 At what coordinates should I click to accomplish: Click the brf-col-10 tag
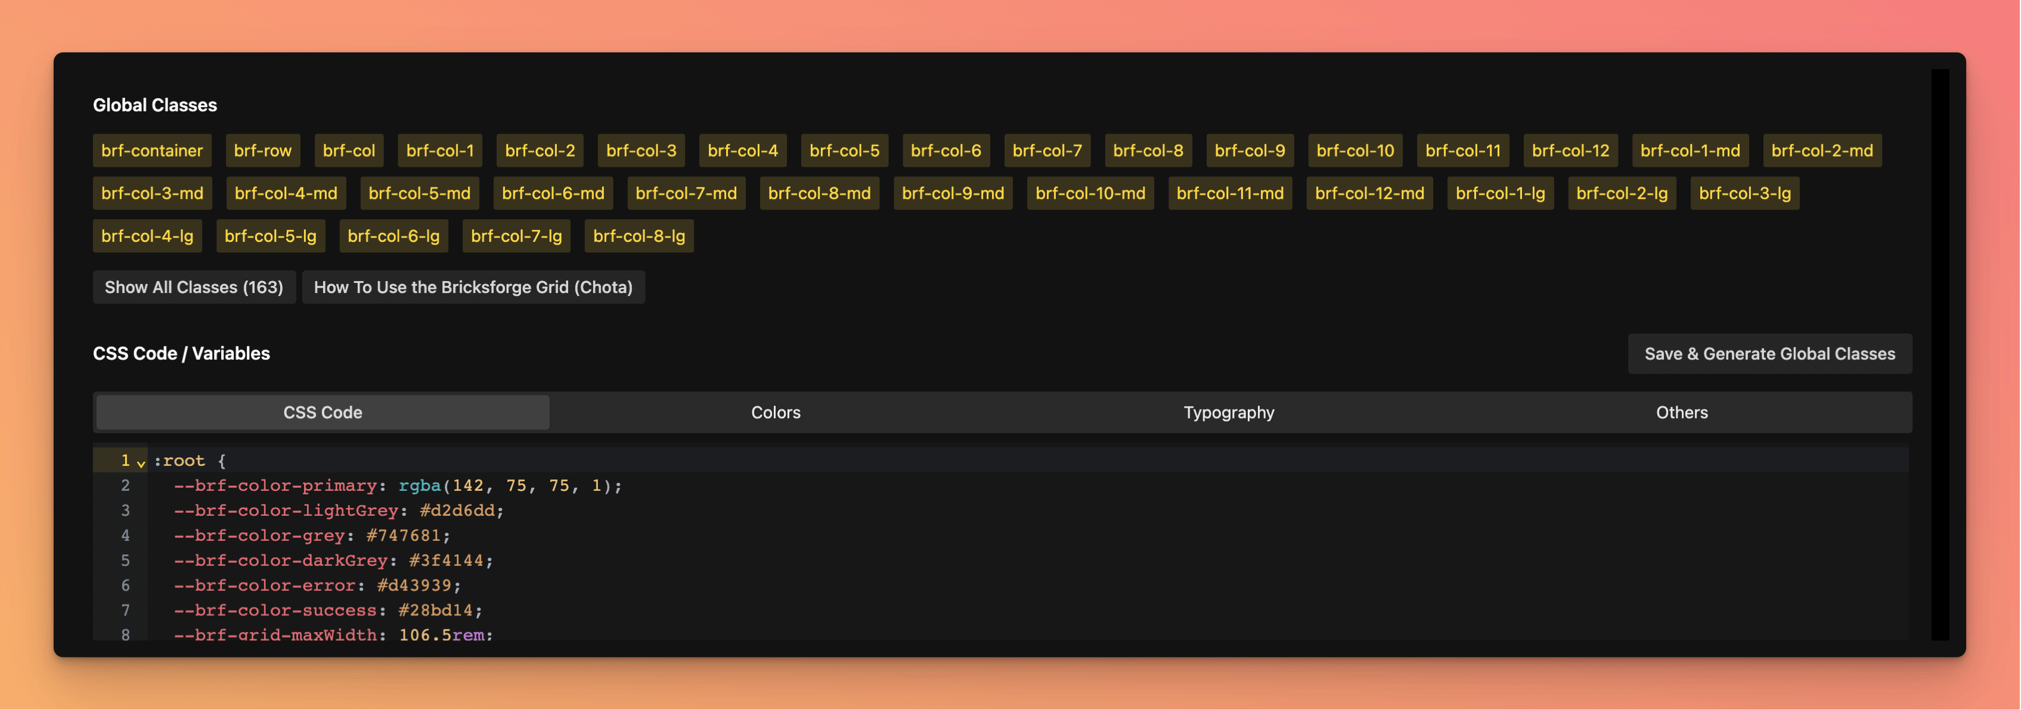(1356, 151)
